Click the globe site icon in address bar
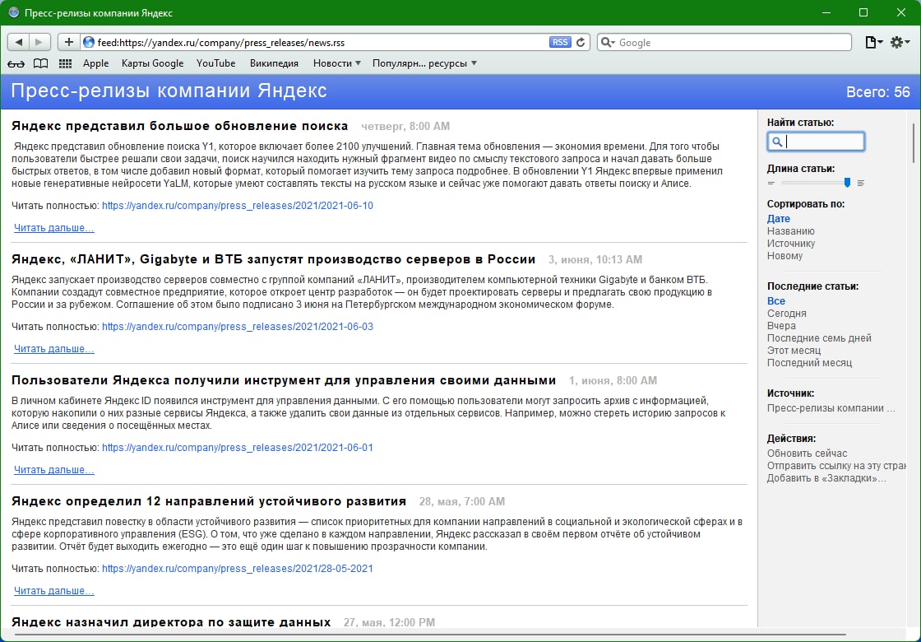921x642 pixels. click(x=89, y=42)
